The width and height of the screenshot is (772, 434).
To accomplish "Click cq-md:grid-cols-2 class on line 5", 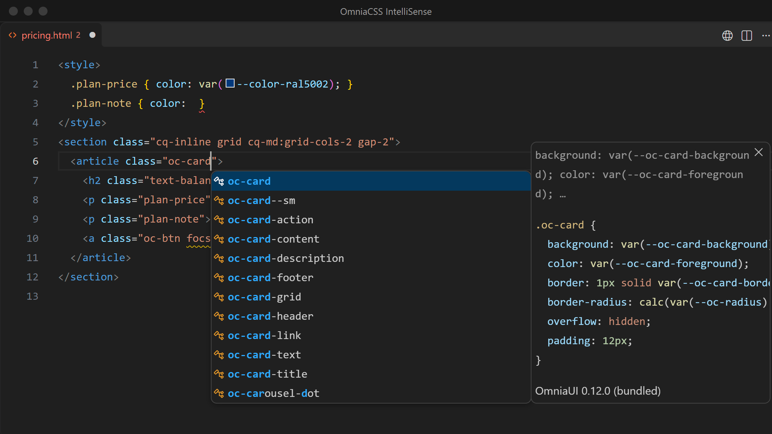I will (300, 142).
